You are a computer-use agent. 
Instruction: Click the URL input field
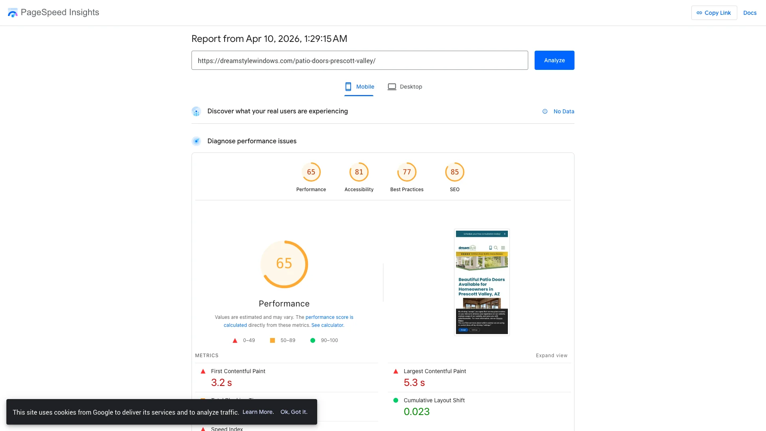359,60
